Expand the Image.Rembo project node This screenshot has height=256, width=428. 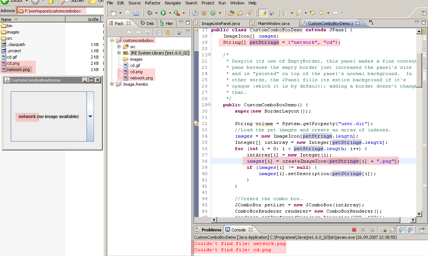(x=112, y=84)
